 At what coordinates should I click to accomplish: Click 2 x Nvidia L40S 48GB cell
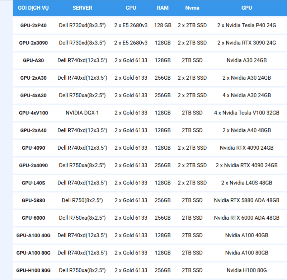tap(247, 183)
